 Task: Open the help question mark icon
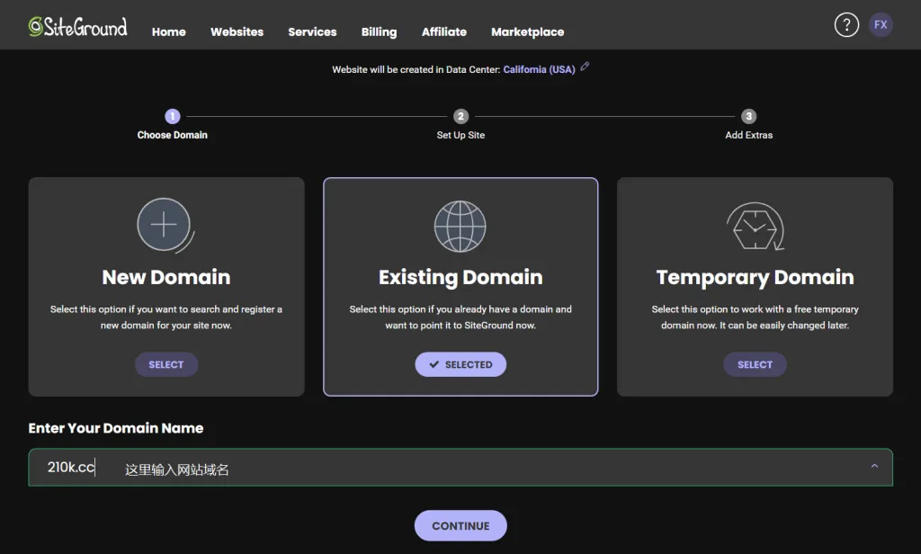846,25
